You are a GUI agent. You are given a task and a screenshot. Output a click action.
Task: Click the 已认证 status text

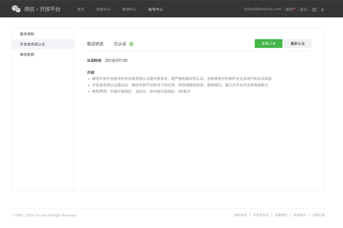click(x=120, y=44)
